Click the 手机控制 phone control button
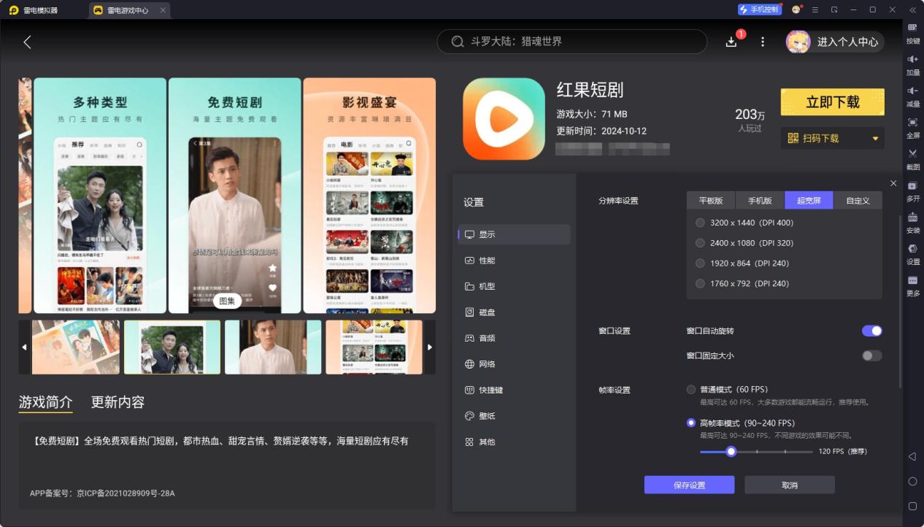The height and width of the screenshot is (527, 924). tap(760, 9)
